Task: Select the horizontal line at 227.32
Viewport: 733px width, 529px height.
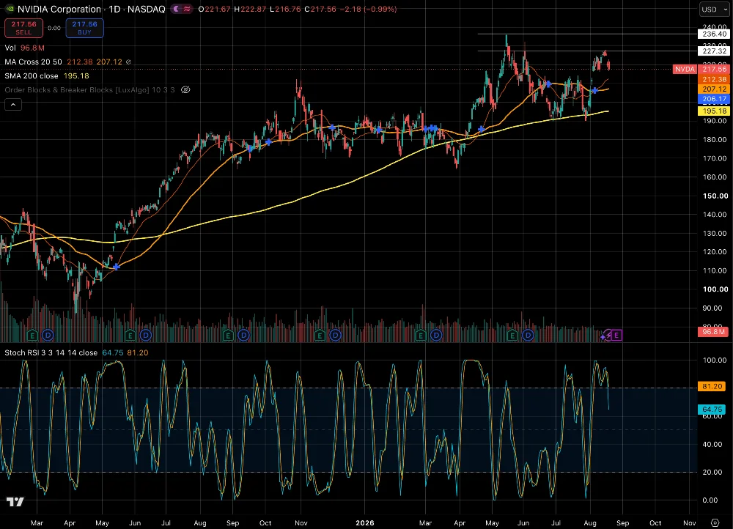Action: tap(586, 51)
